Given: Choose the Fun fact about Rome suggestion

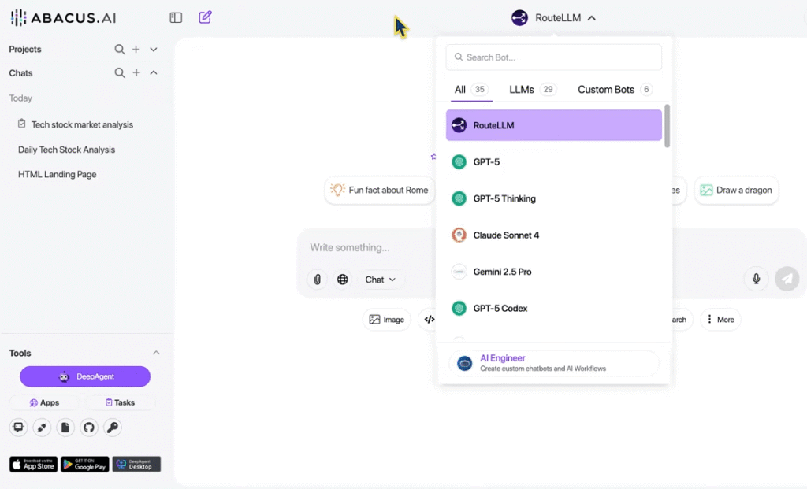Looking at the screenshot, I should (x=380, y=191).
